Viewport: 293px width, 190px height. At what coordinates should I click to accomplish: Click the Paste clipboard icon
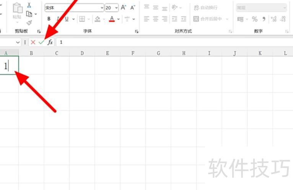point(17,8)
